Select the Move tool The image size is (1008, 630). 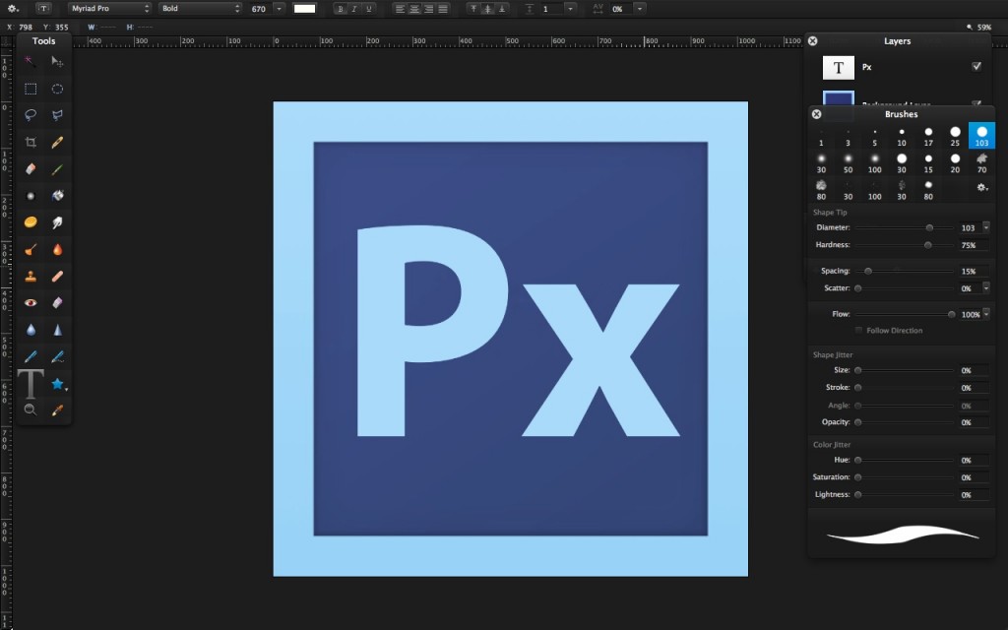point(57,62)
